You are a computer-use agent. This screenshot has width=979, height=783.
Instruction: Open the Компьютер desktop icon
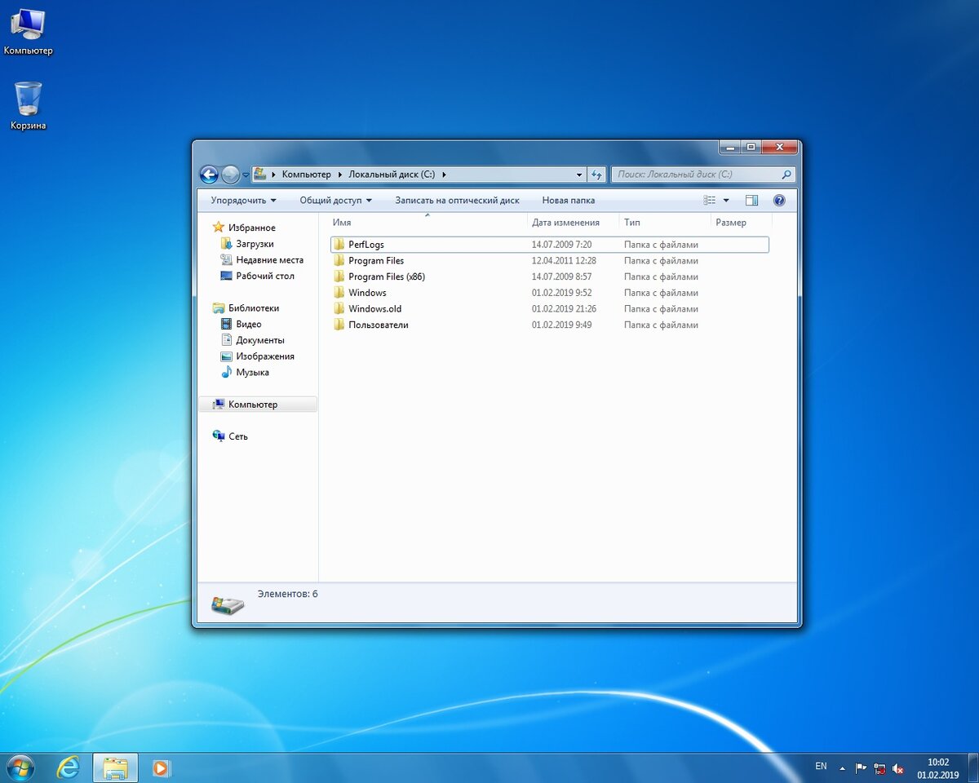tap(28, 33)
